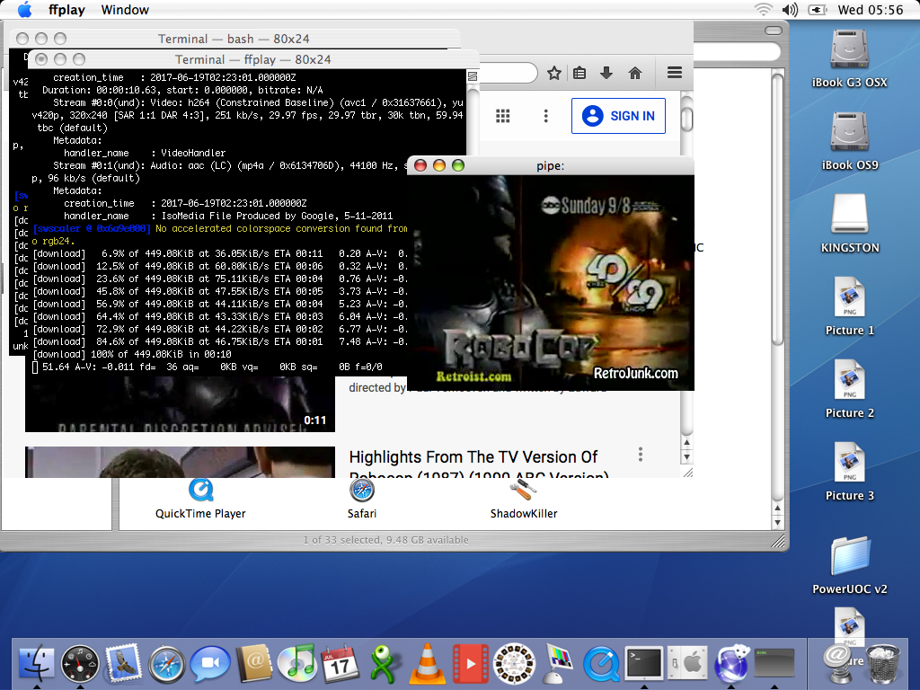Open Address Book in the Dock
Image resolution: width=920 pixels, height=690 pixels.
[253, 664]
